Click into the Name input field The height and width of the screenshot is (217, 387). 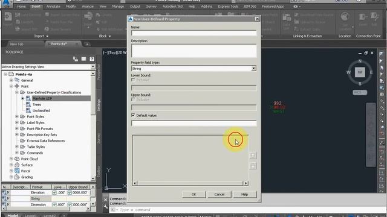coord(193,33)
